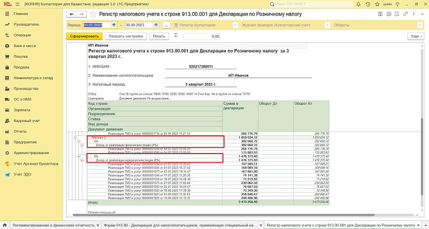Click Показать настройки button
This screenshot has height=229, width=429.
point(125,36)
